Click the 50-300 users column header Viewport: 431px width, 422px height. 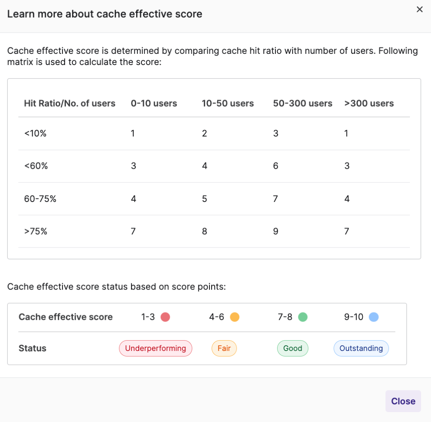pyautogui.click(x=303, y=103)
